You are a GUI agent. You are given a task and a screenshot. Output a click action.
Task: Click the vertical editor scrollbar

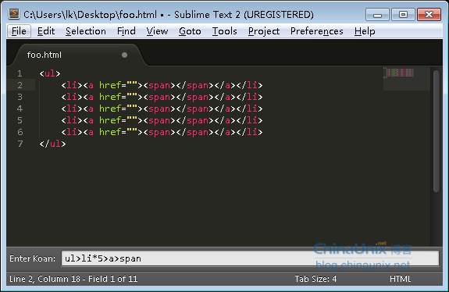[x=437, y=132]
